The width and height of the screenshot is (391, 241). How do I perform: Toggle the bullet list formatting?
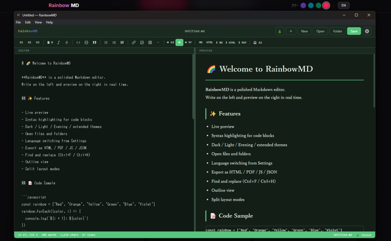(x=106, y=42)
